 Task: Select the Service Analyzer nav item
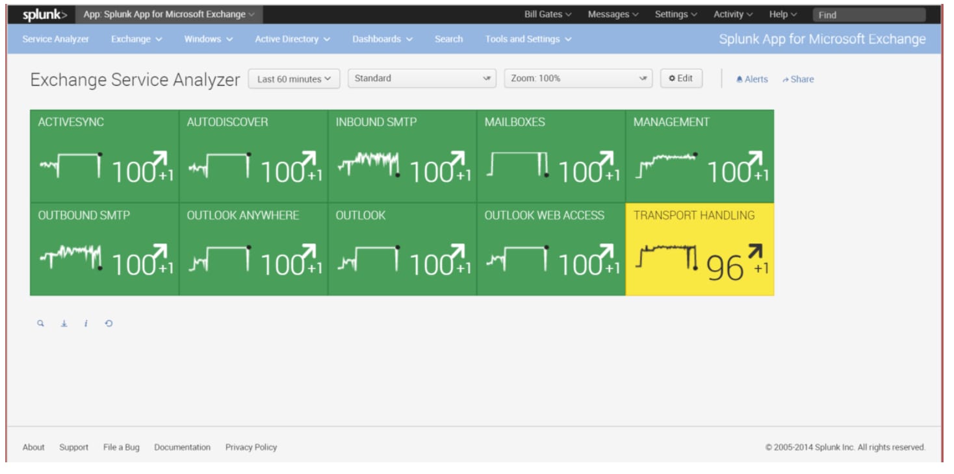click(56, 39)
